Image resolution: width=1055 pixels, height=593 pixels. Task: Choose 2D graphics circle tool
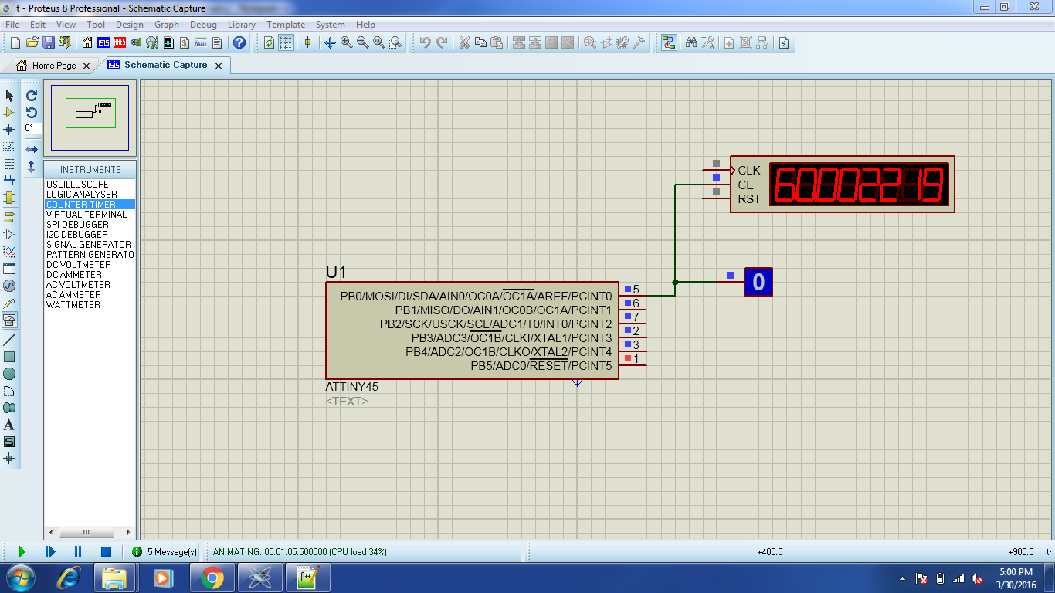click(x=9, y=374)
